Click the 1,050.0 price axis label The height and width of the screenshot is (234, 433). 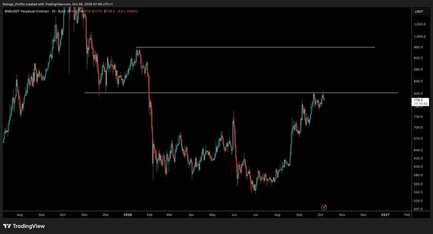420,24
